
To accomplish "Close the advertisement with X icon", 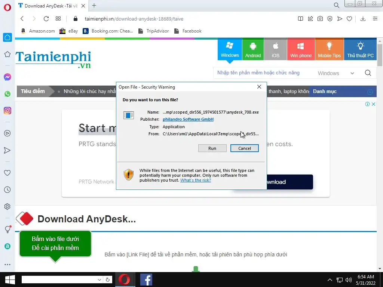I will point(374,104).
